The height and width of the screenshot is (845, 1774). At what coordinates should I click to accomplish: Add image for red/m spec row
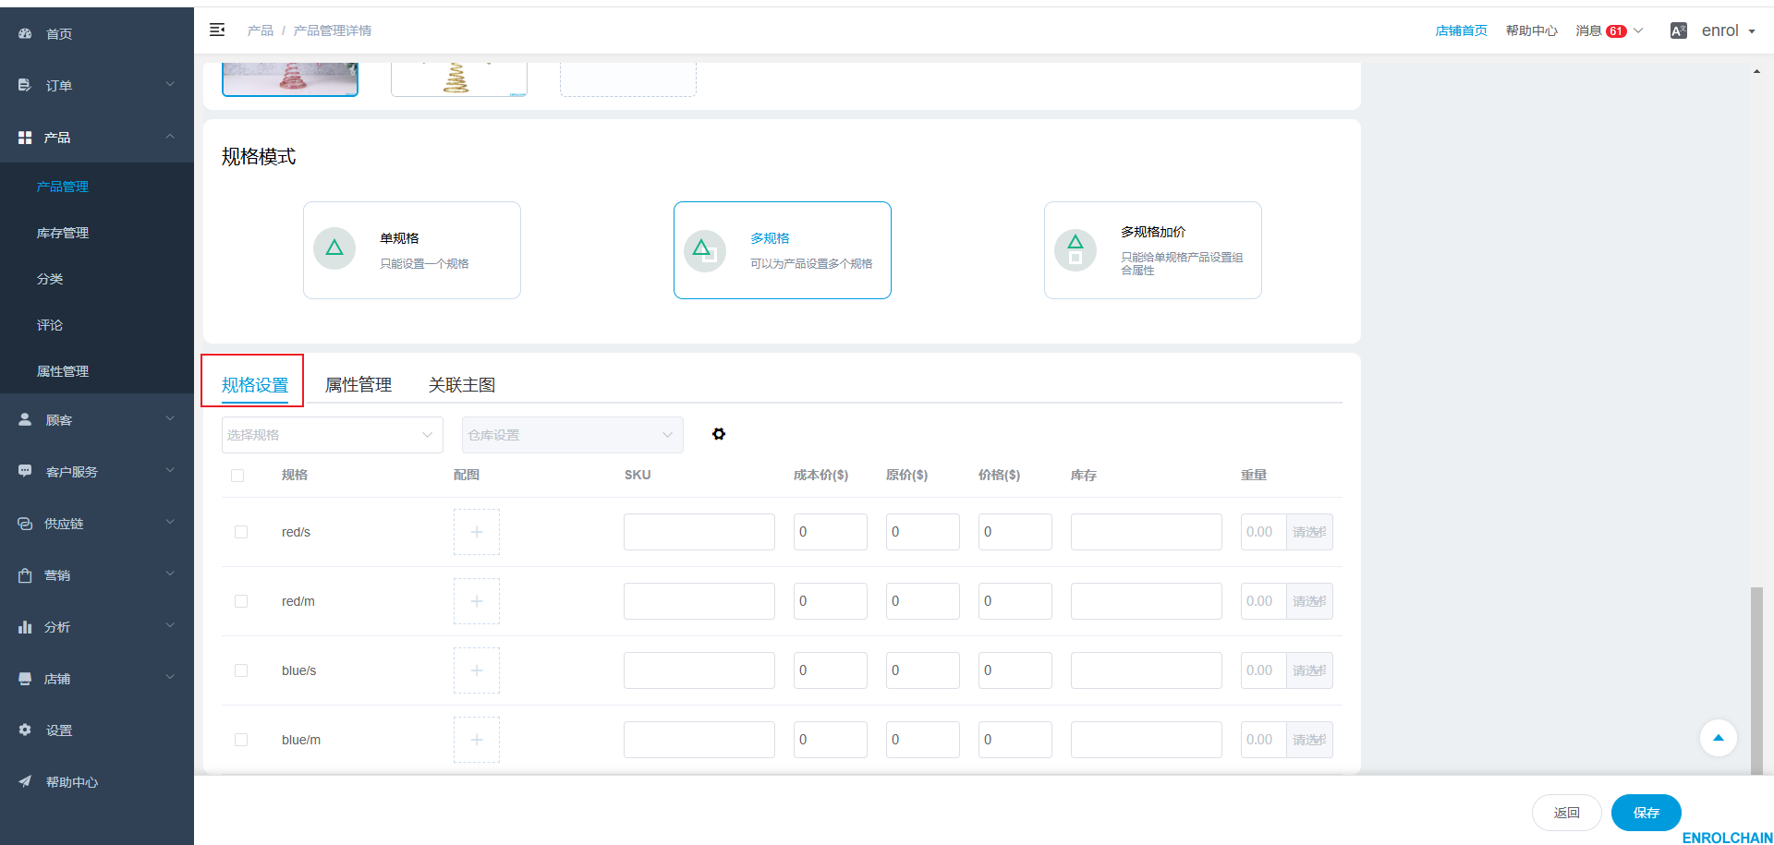point(477,601)
